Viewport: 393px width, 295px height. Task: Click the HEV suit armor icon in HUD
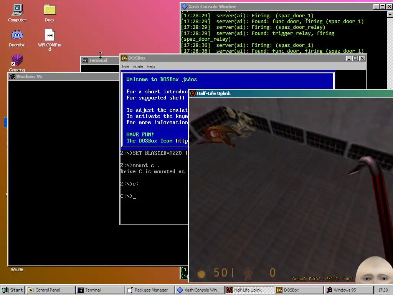click(x=248, y=273)
